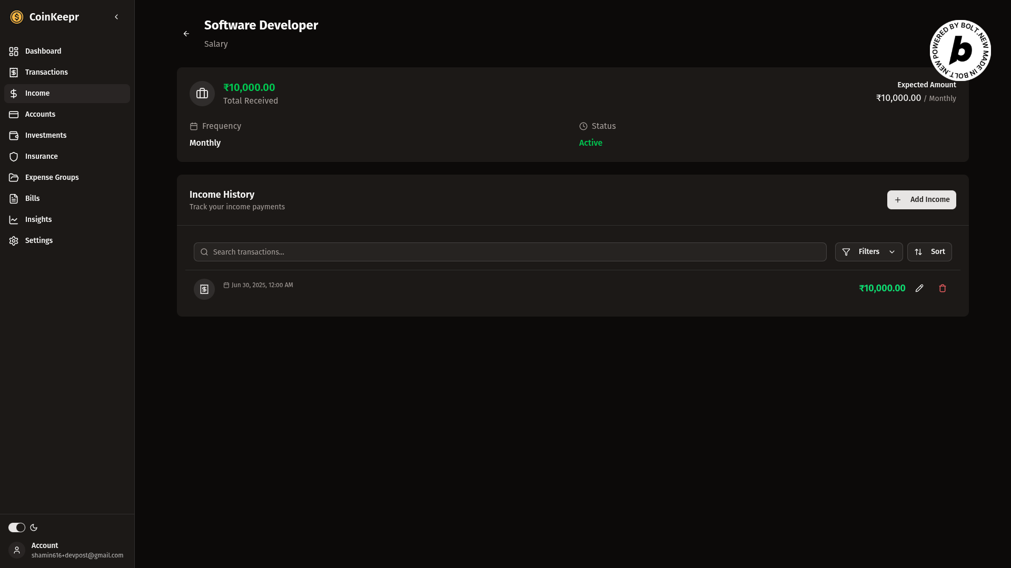Screen dimensions: 1011x568
Task: Focus the Search transactions field
Action: (x=510, y=252)
